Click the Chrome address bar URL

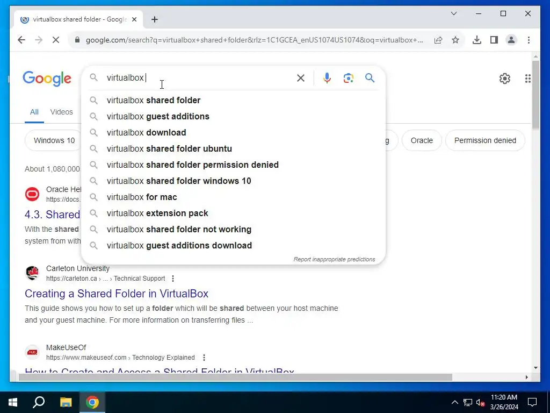pyautogui.click(x=254, y=40)
